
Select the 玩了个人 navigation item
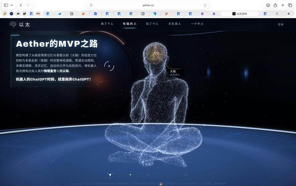pos(152,24)
